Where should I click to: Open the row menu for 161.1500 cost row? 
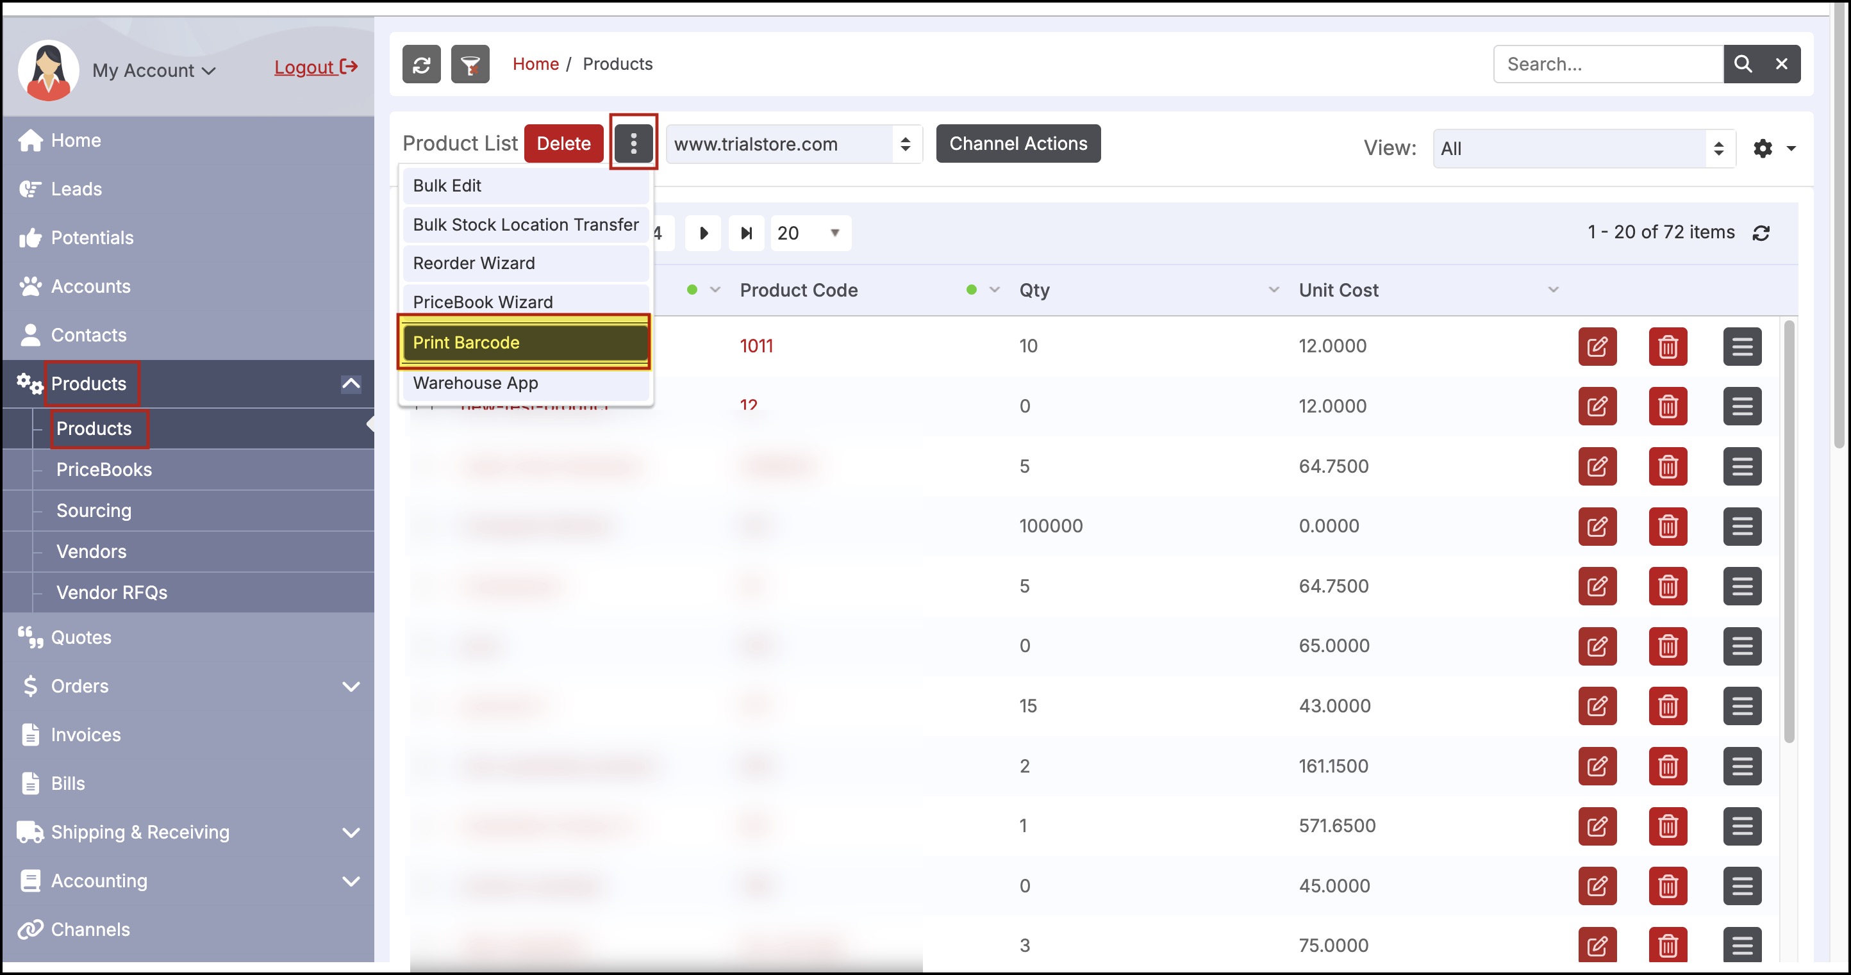tap(1741, 766)
